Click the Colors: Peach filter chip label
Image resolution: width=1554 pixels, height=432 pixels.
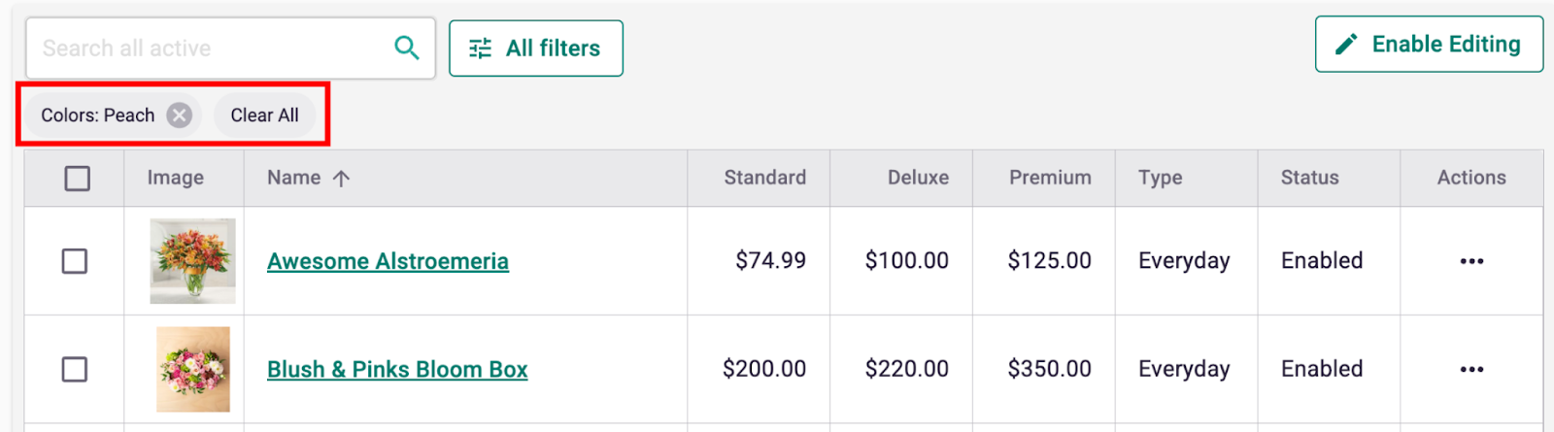pyautogui.click(x=97, y=116)
